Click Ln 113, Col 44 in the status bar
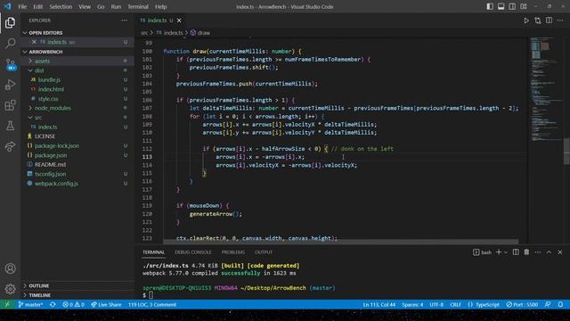Screen dimensions: 570x321 coord(379,305)
